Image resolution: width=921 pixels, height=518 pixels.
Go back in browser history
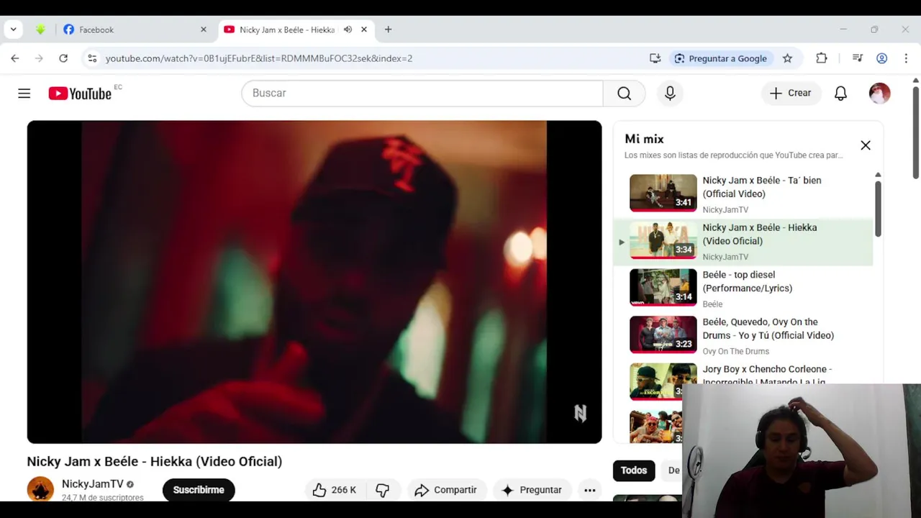15,58
